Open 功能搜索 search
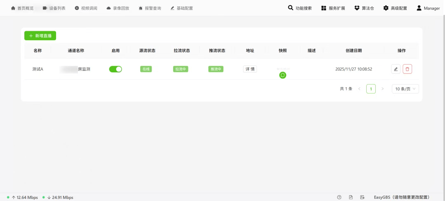Viewport: 445px width, 201px height. [300, 8]
